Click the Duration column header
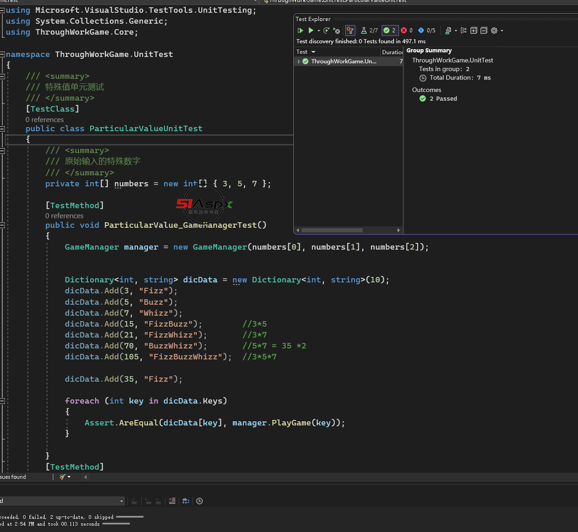This screenshot has width=578, height=532. click(392, 52)
